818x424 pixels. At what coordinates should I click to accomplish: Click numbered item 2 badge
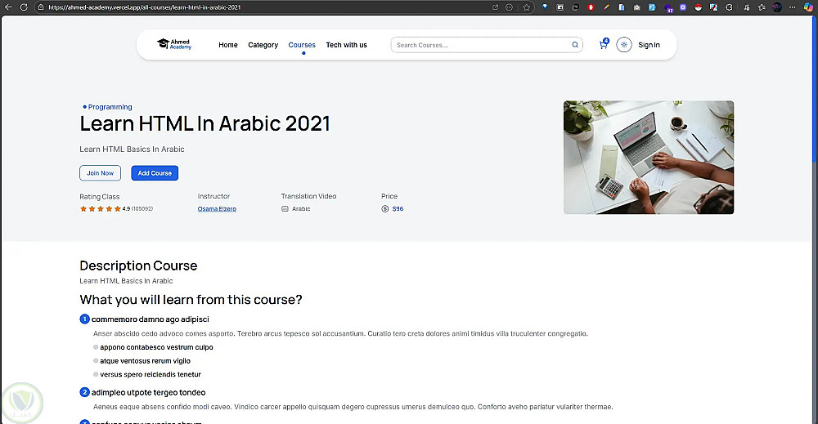point(84,392)
